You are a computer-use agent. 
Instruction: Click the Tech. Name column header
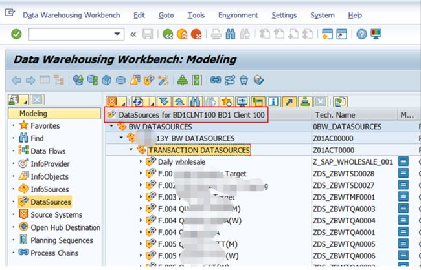[354, 115]
